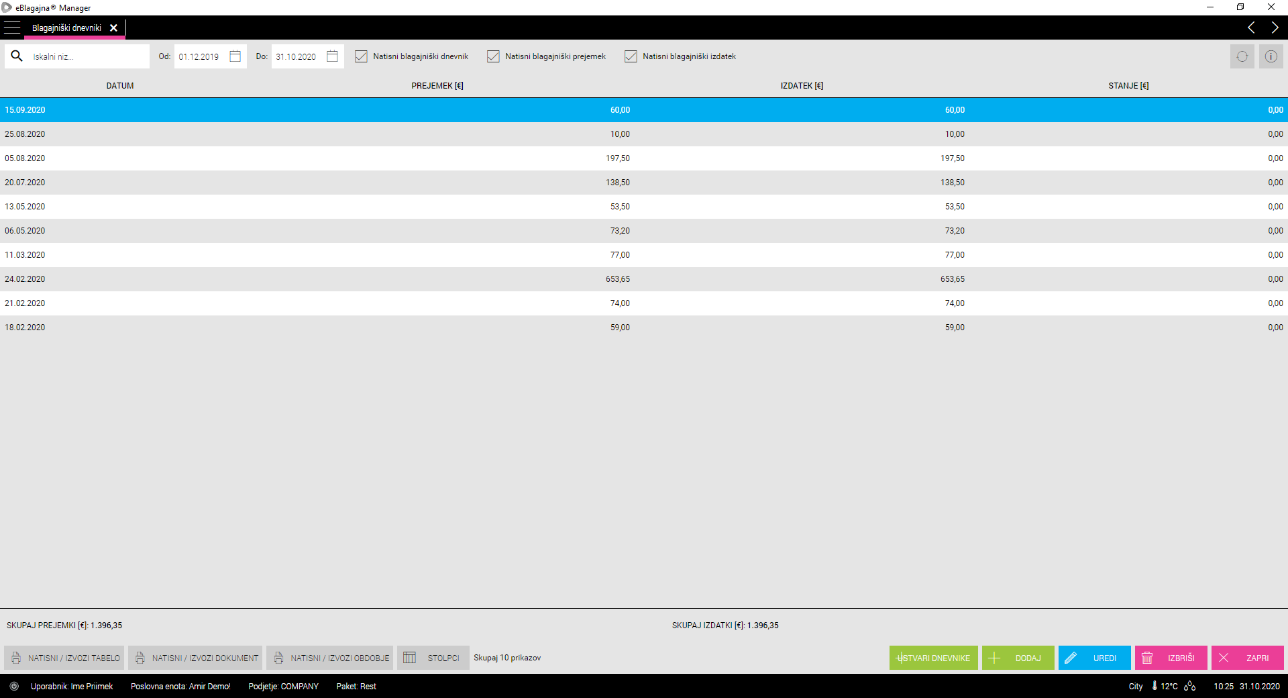Click the refresh icon button
Image resolution: width=1288 pixels, height=698 pixels.
tap(1242, 56)
